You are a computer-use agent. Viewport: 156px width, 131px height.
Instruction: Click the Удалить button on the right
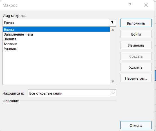click(136, 67)
